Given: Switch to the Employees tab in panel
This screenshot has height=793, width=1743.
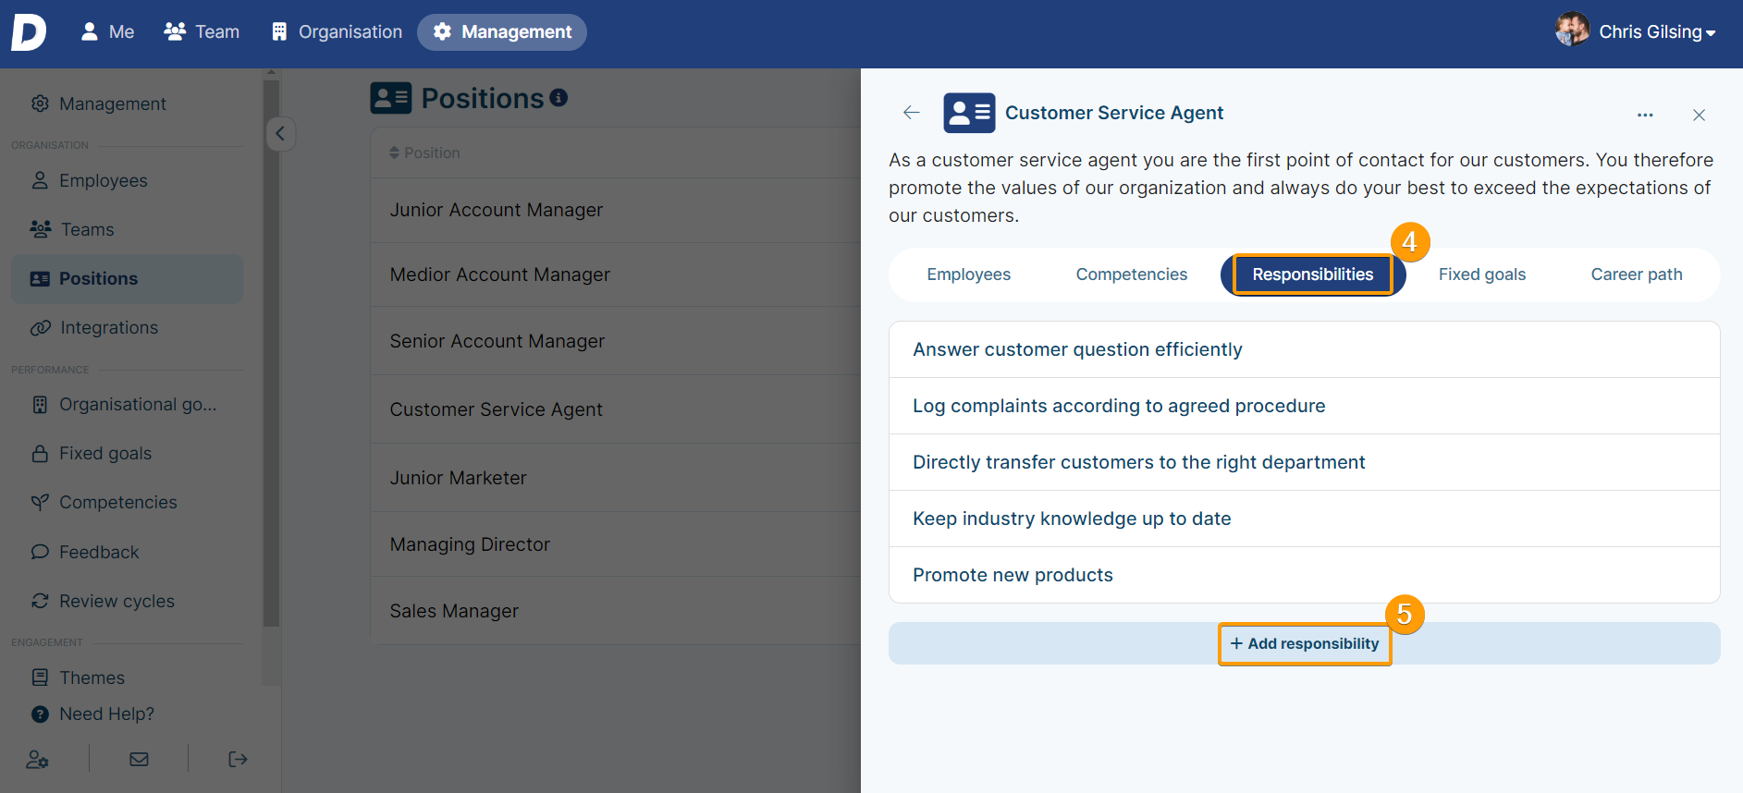Looking at the screenshot, I should pyautogui.click(x=968, y=275).
